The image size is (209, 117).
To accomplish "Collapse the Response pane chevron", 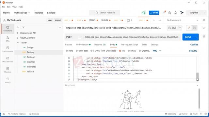I will [197, 85].
